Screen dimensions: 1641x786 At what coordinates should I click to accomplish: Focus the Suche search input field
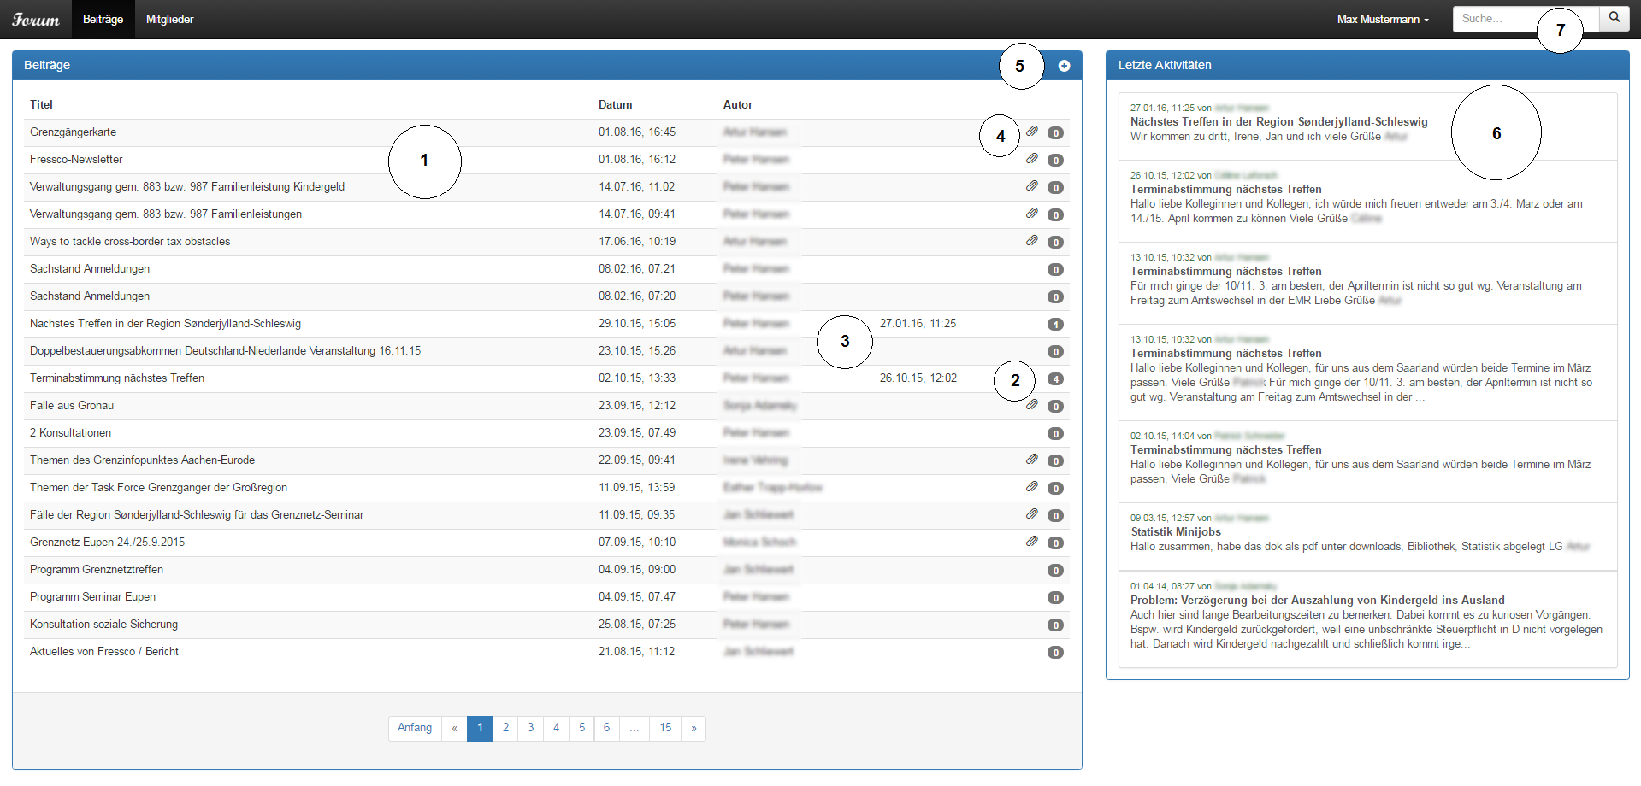click(1496, 18)
